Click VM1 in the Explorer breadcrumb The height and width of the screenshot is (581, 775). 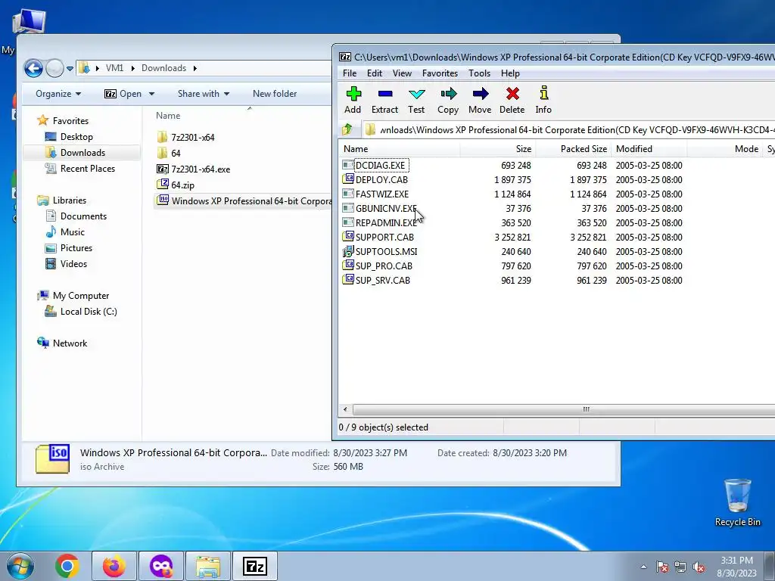coord(114,68)
